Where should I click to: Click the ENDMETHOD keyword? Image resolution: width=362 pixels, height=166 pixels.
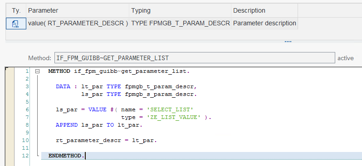point(65,156)
